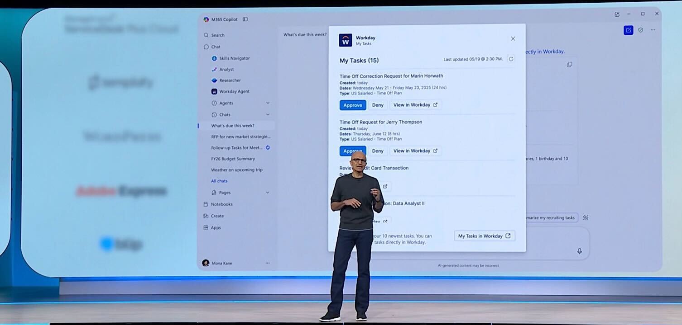Click the All chats link
Viewport: 682px width, 325px height.
click(219, 181)
